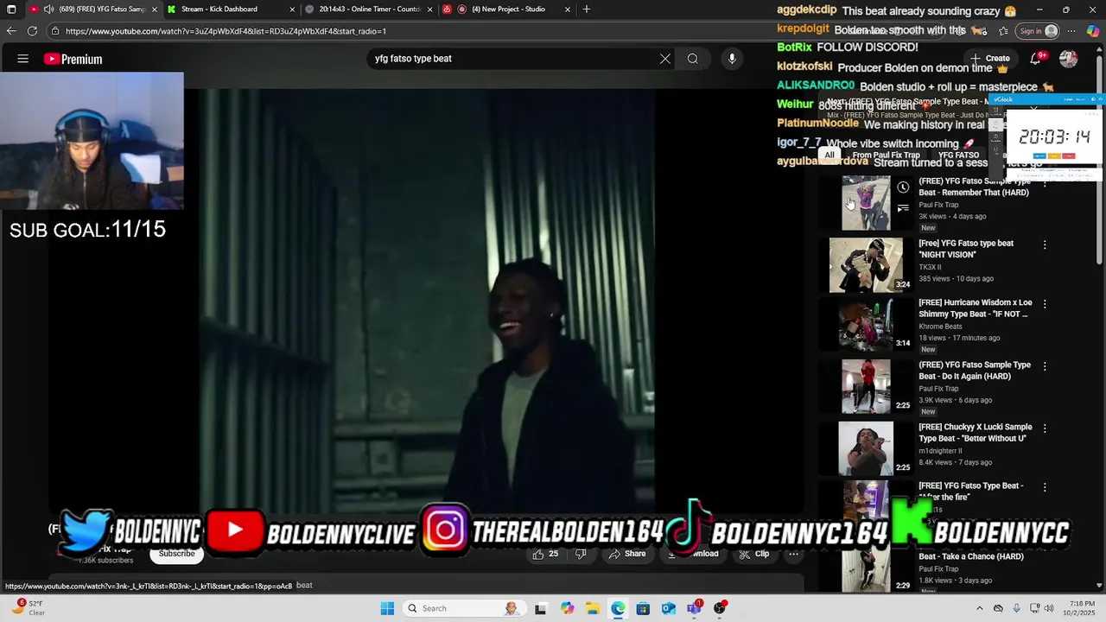Add Remember That video to Watch Later
Image resolution: width=1106 pixels, height=622 pixels.
[x=903, y=187]
